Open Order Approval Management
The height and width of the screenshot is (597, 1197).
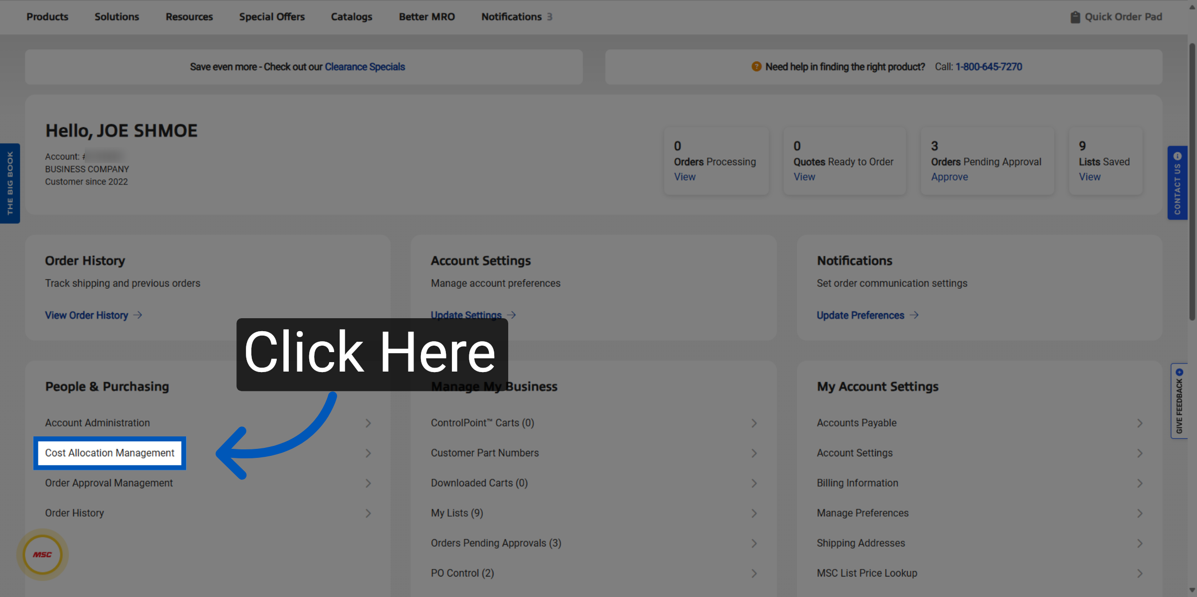pos(109,483)
